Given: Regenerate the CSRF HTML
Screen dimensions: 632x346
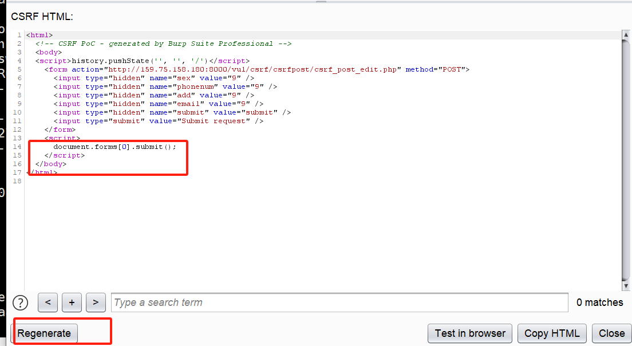Looking at the screenshot, I should pos(44,333).
